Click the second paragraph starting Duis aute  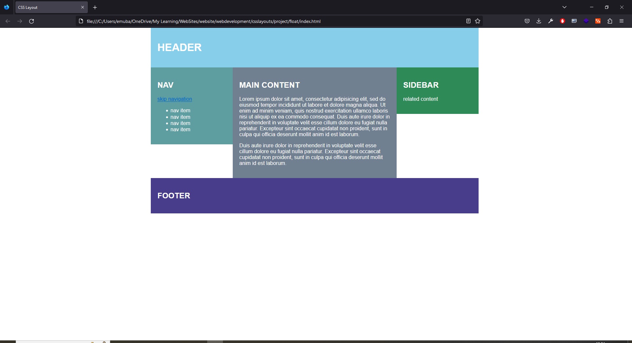tap(311, 154)
